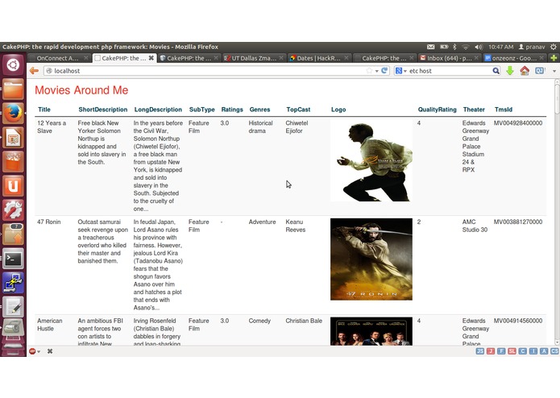Toggle the C status bar button
This screenshot has width=560, height=398.
522,351
